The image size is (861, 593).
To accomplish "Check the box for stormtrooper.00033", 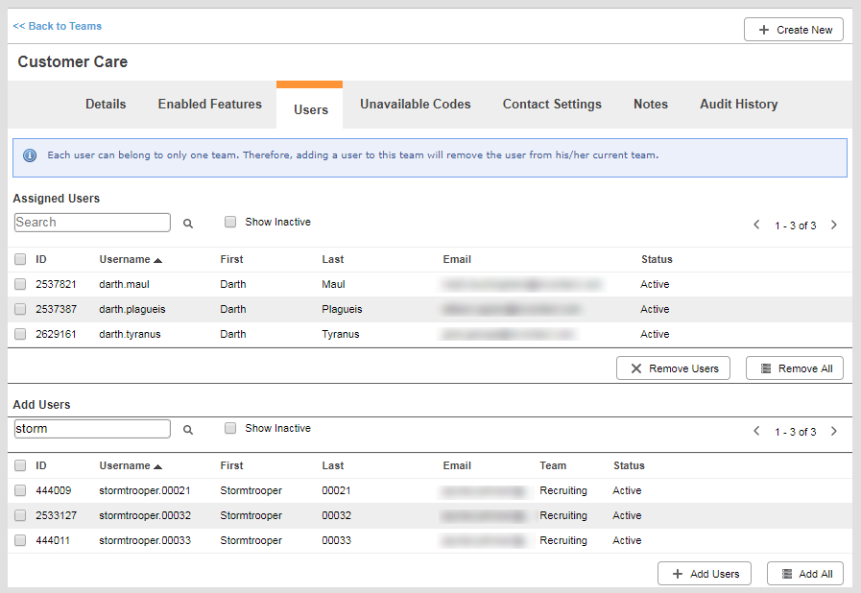I will [x=20, y=540].
